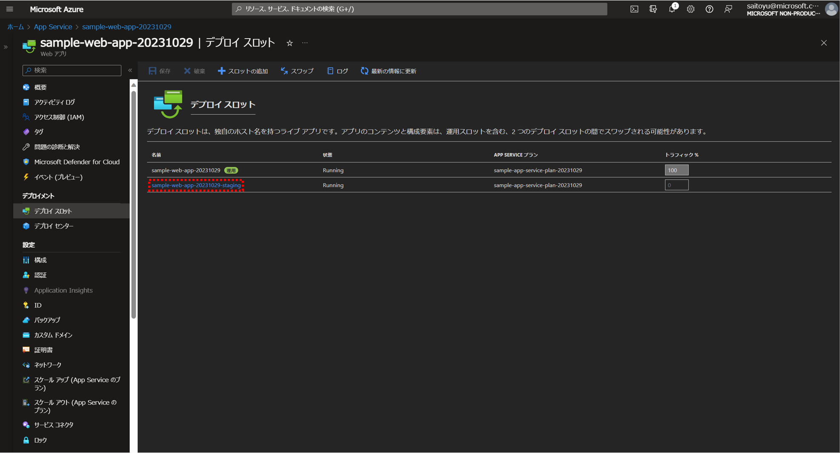This screenshot has width=840, height=453.
Task: Open the Azure portal hamburger menu
Action: tap(9, 9)
